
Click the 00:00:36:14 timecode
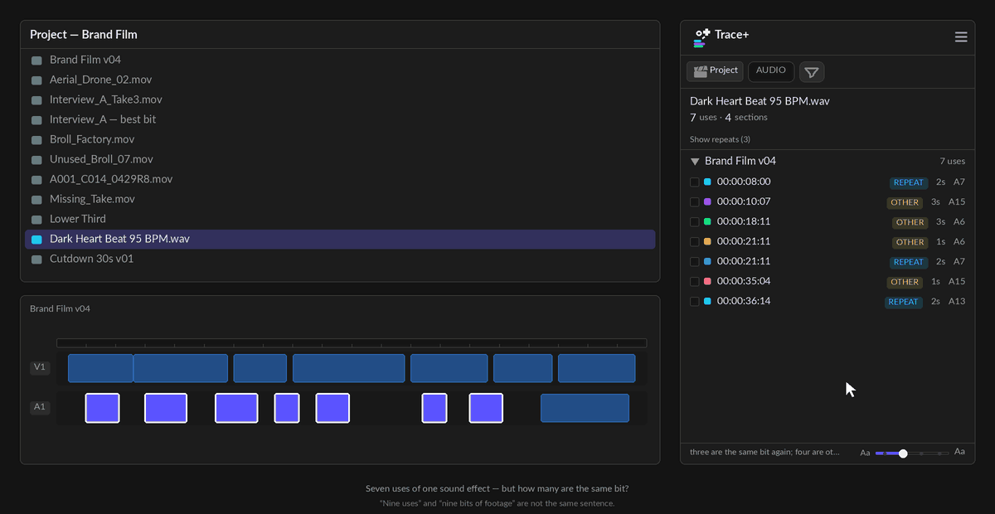(x=744, y=302)
